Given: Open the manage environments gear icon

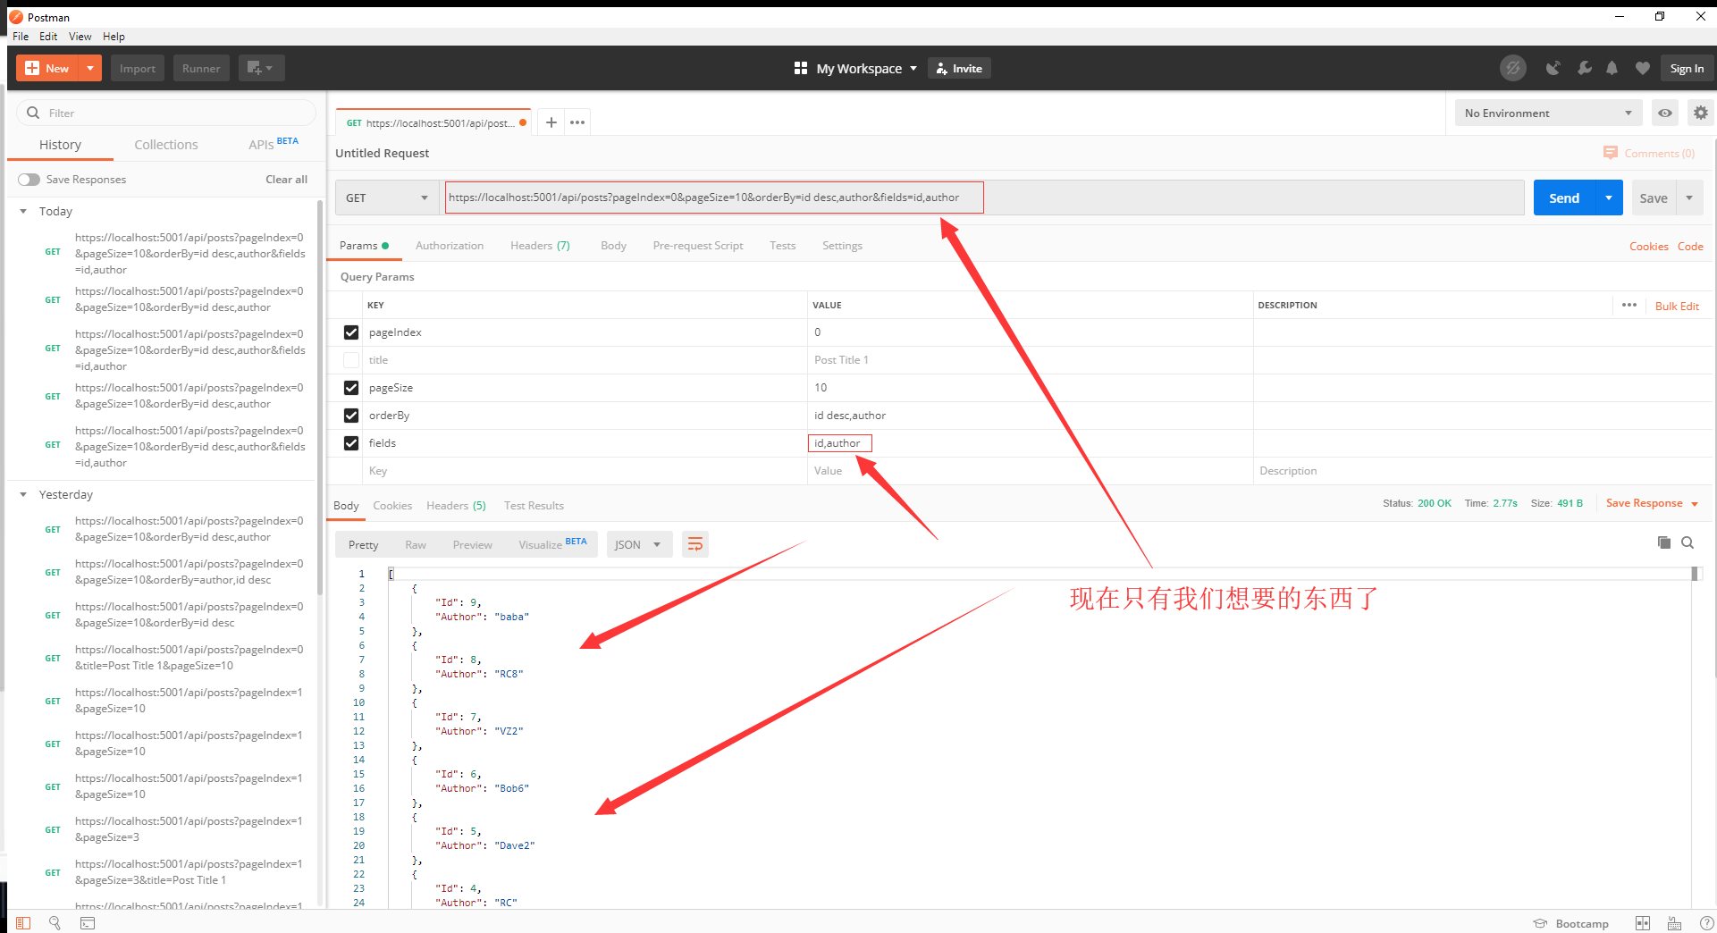Looking at the screenshot, I should 1700,113.
